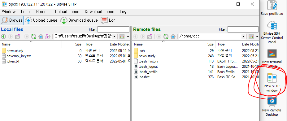Open Bitvise SSH Server Control Panel
The height and width of the screenshot is (121, 287).
tap(272, 32)
